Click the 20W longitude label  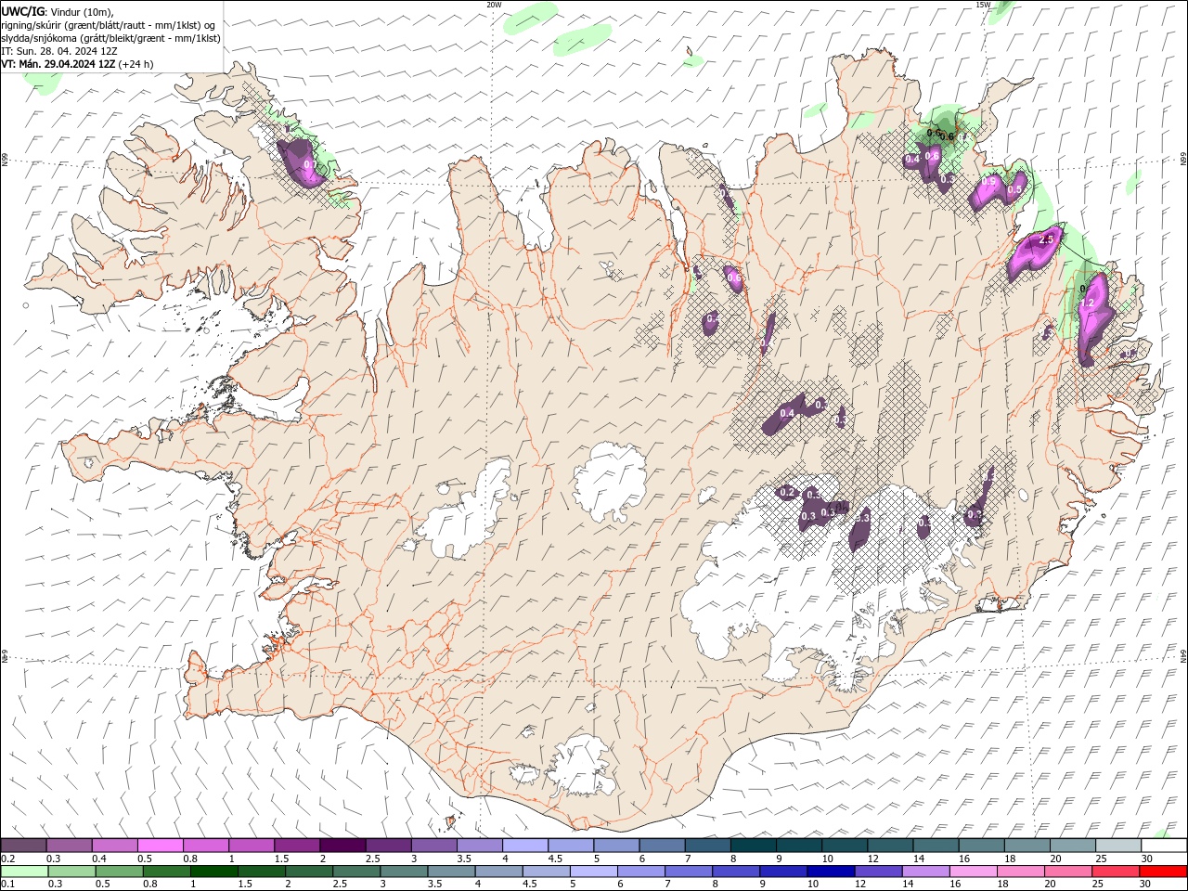(494, 5)
